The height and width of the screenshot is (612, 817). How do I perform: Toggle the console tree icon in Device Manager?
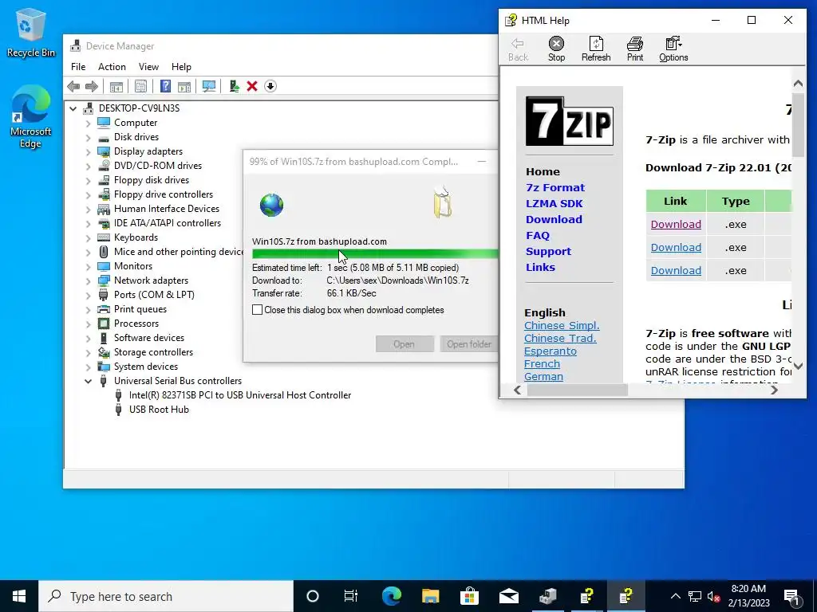coord(116,86)
